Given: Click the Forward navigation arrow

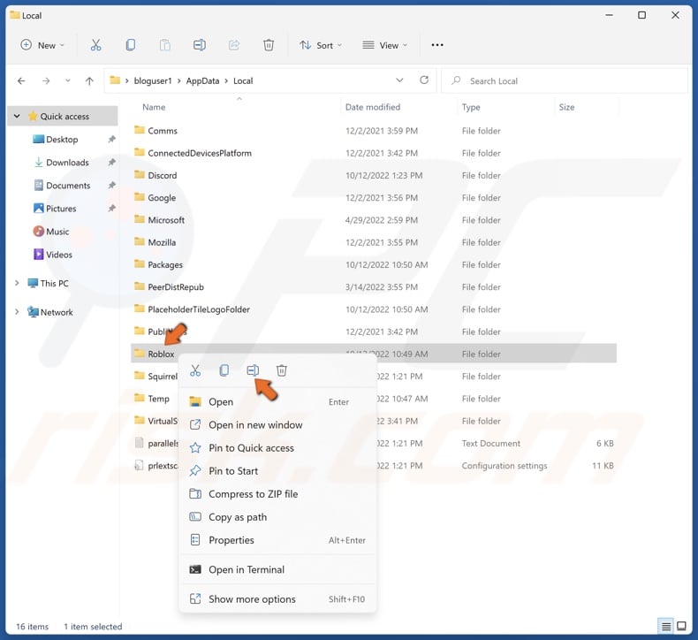Looking at the screenshot, I should (46, 80).
